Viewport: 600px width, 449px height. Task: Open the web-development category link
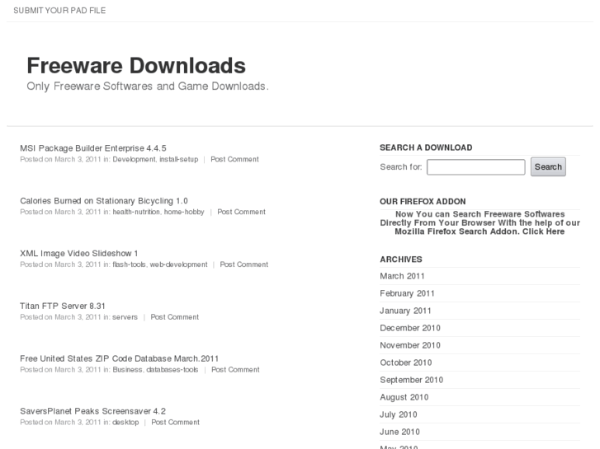(178, 264)
